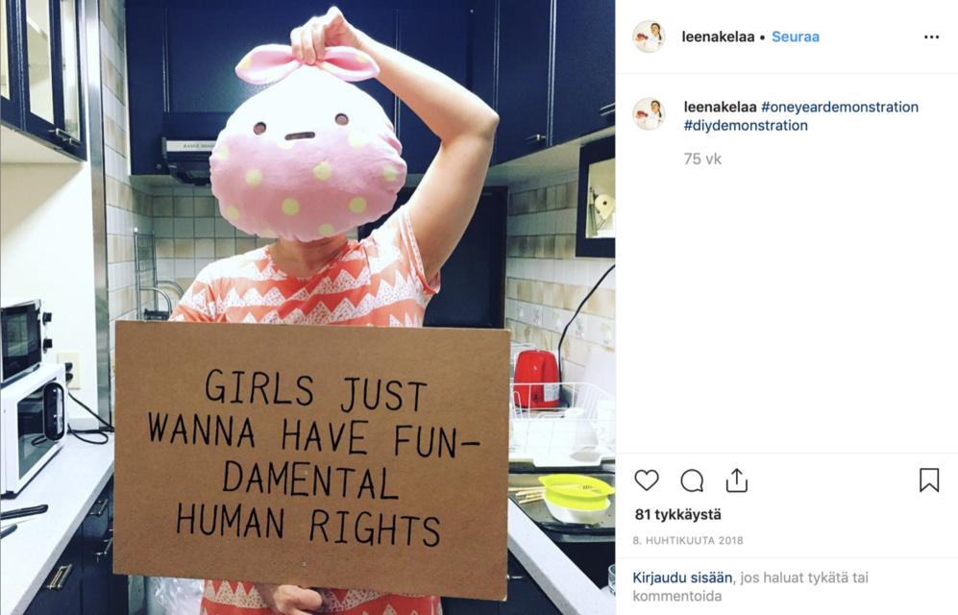
Task: Open the 8. huhtikuuta 2018 date link
Action: 688,540
